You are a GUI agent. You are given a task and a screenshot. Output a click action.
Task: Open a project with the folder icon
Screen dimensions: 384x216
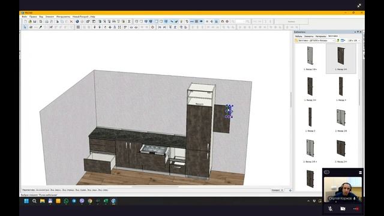click(x=30, y=22)
